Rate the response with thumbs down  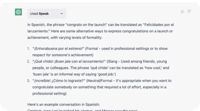click(189, 11)
